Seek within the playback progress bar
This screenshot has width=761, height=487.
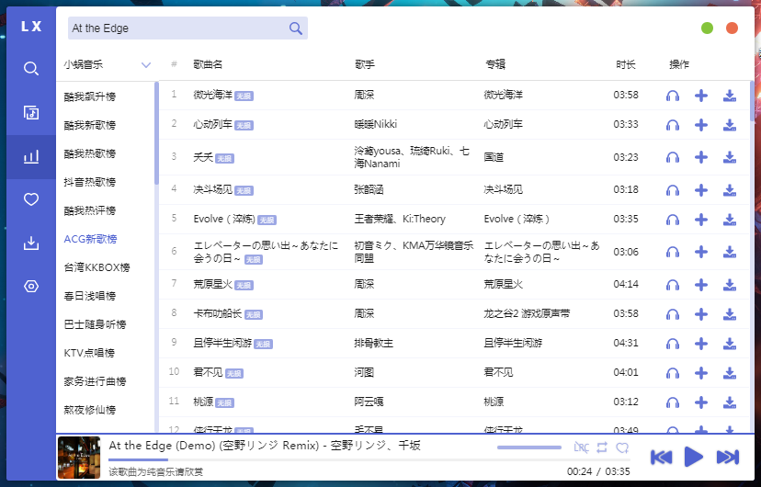[x=369, y=459]
